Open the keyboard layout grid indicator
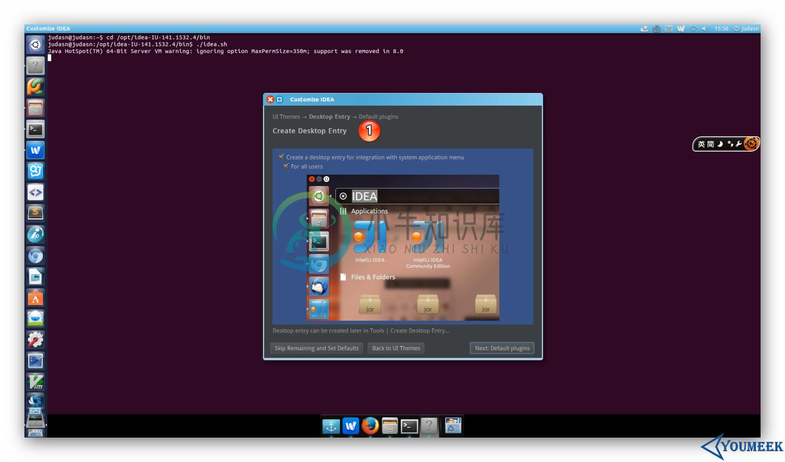This screenshot has width=785, height=462. click(x=669, y=29)
